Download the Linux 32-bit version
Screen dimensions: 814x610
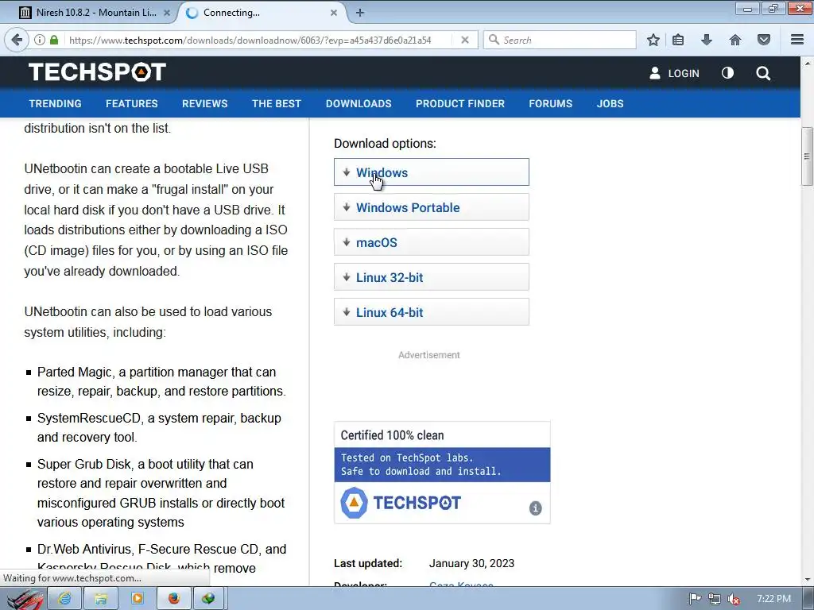point(432,277)
